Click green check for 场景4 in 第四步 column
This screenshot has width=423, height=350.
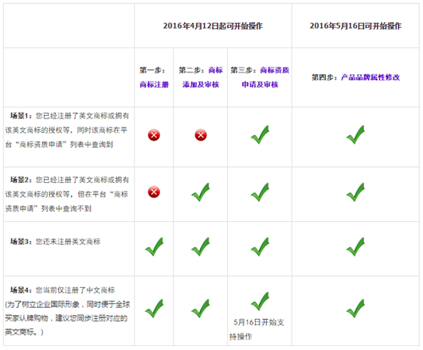click(x=355, y=309)
